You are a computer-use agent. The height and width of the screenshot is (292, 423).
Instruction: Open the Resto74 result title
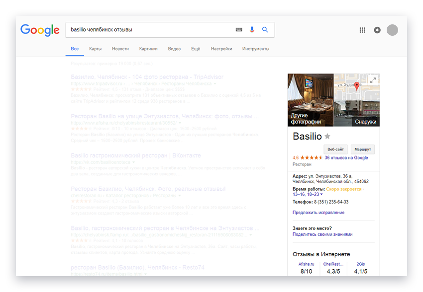click(137, 268)
